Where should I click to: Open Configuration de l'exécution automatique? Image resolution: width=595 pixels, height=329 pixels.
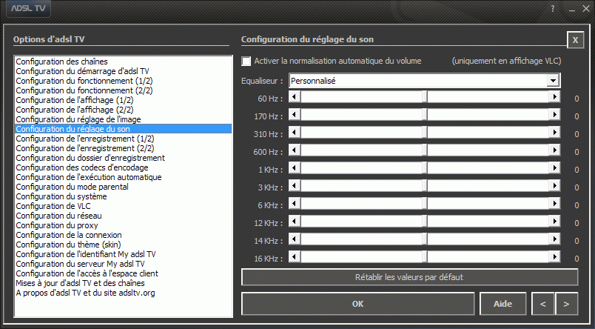click(x=123, y=177)
